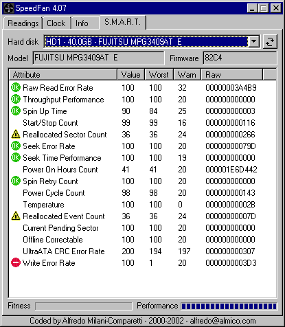Image resolution: width=285 pixels, height=327 pixels.
Task: Select the Seek Error Rate label
Action: [x=49, y=146]
